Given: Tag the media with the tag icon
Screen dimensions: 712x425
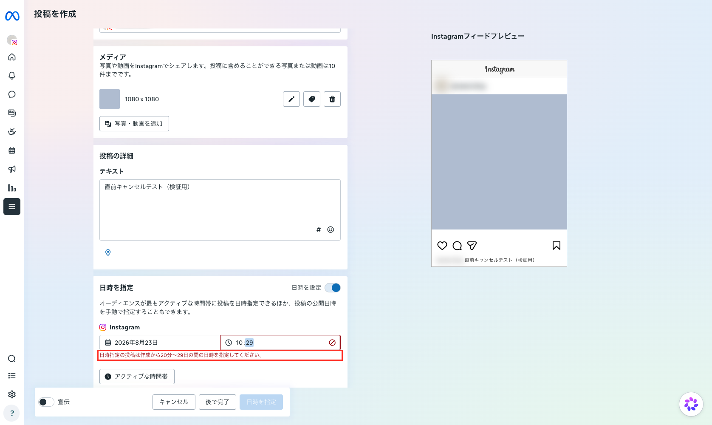Looking at the screenshot, I should click(x=312, y=99).
